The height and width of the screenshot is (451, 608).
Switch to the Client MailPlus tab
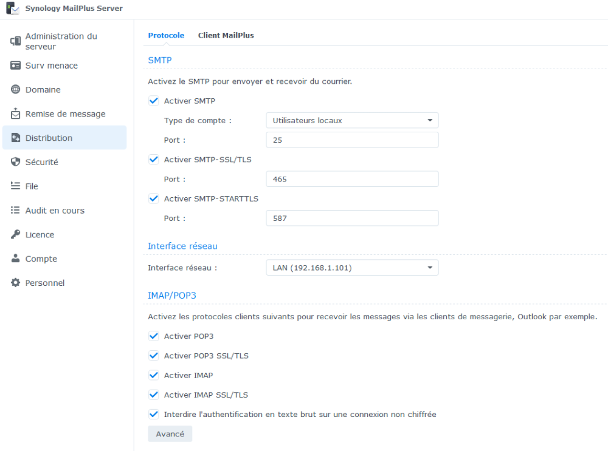(x=226, y=35)
